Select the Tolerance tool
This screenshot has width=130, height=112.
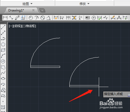(88, 18)
